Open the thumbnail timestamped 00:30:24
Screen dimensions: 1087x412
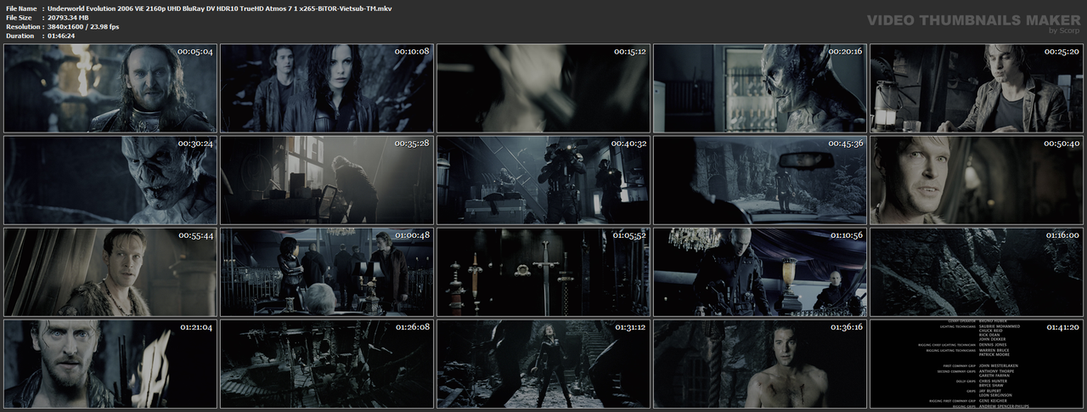(x=110, y=180)
